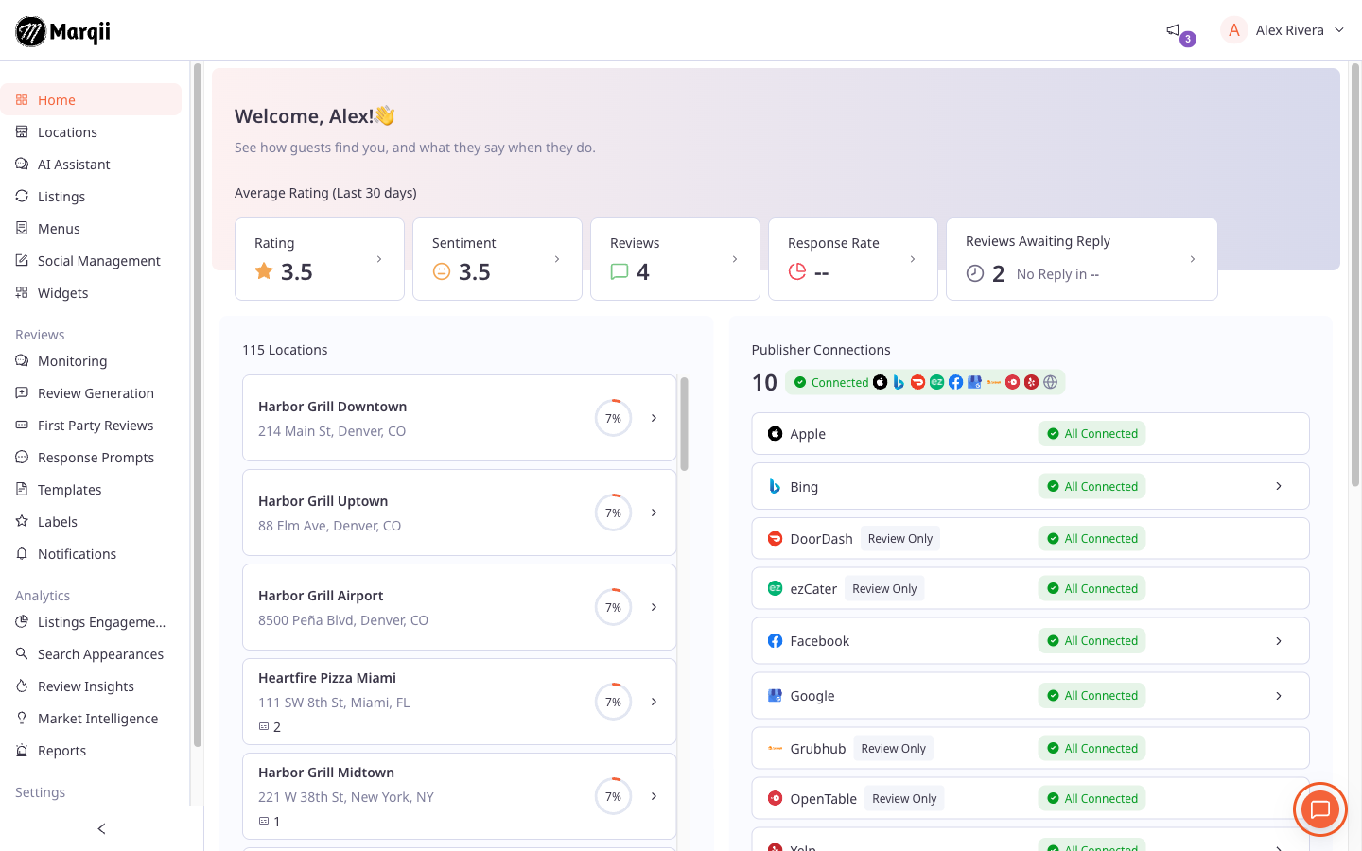Open AI Assistant from the sidebar
The image size is (1362, 851).
tap(91, 165)
